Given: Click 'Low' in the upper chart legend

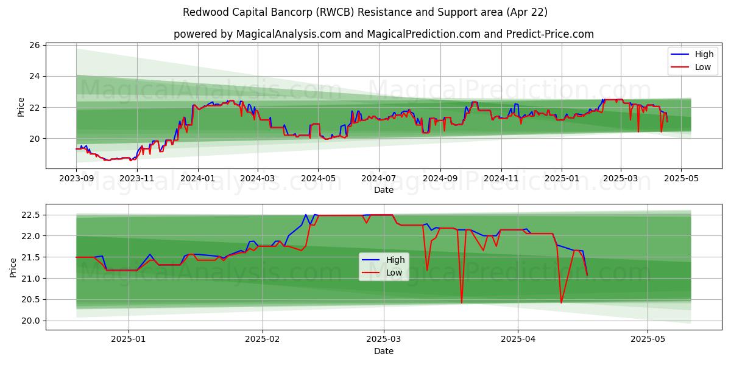Looking at the screenshot, I should tap(703, 67).
